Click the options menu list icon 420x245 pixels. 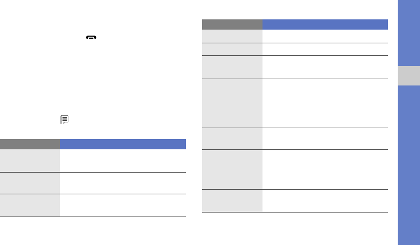click(64, 120)
